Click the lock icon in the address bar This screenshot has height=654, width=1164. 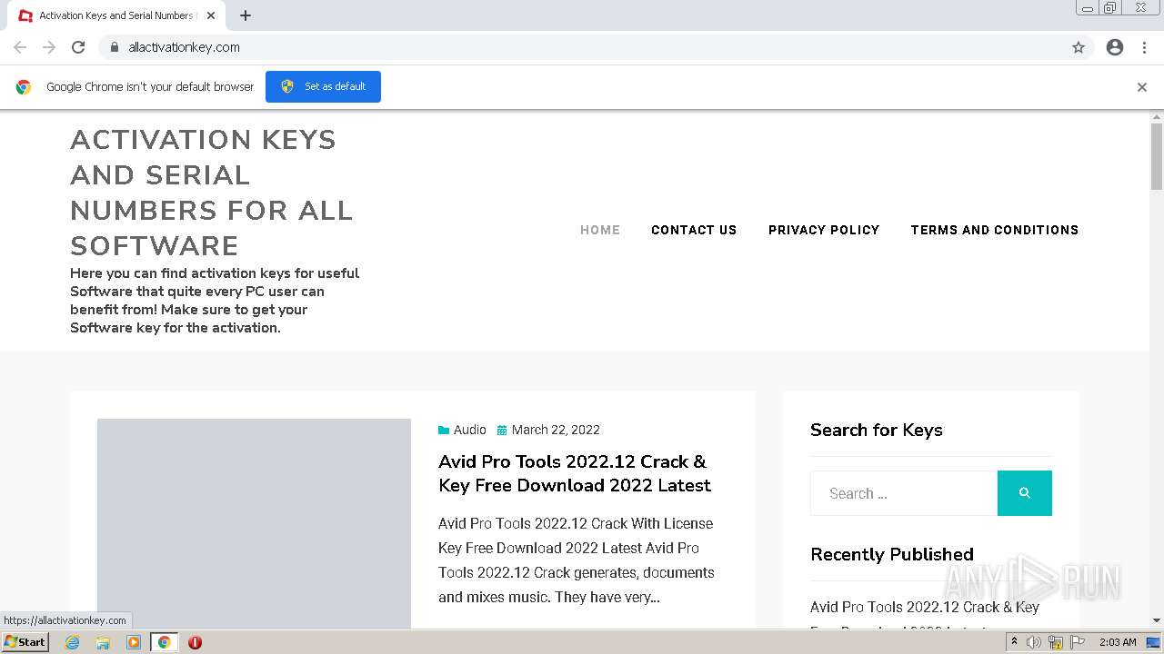[114, 47]
